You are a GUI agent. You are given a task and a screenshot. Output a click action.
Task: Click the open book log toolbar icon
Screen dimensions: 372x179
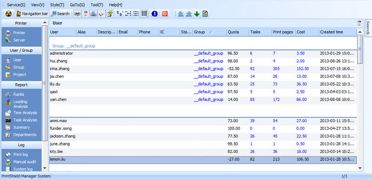[101, 14]
